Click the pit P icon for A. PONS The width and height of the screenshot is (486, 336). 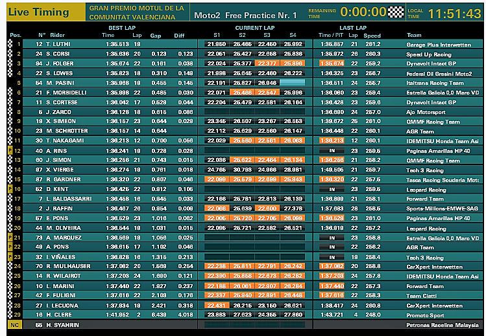tap(10, 247)
